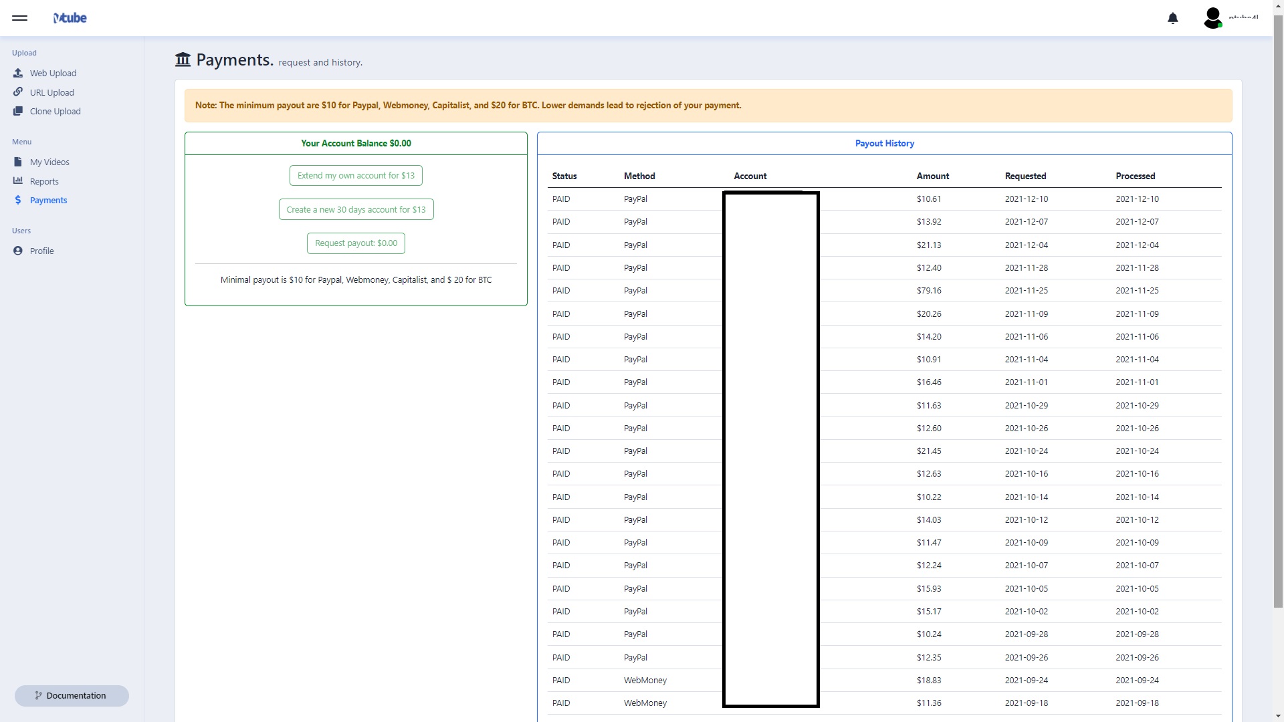The width and height of the screenshot is (1284, 722).
Task: Toggle the hamburger sidebar menu
Action: pyautogui.click(x=20, y=18)
